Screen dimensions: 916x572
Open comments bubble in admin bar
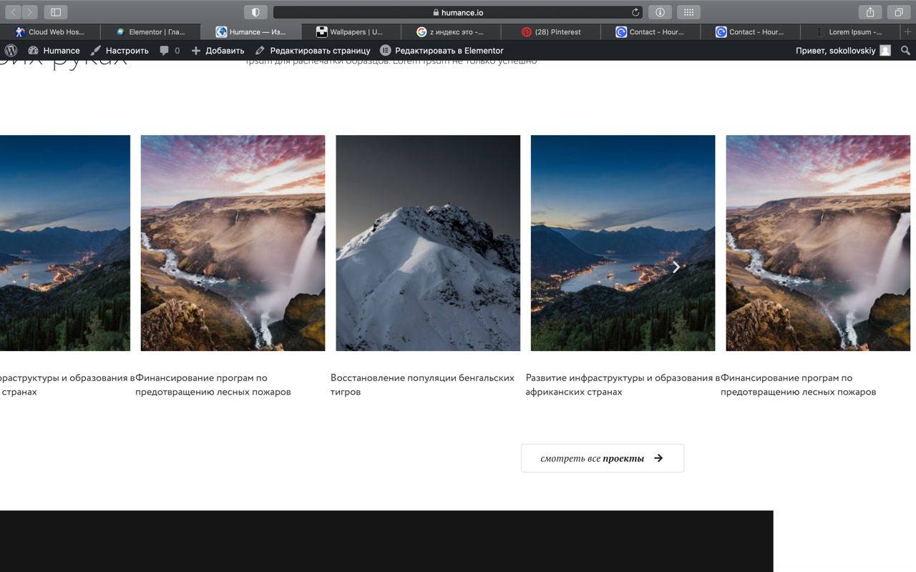pos(170,50)
